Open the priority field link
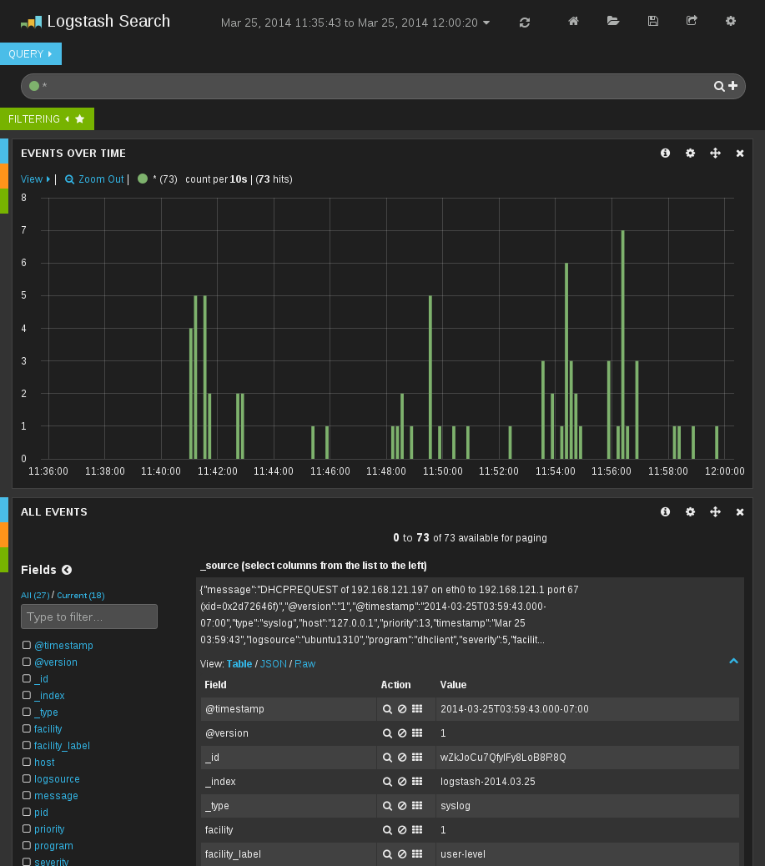The height and width of the screenshot is (866, 765). coord(49,829)
